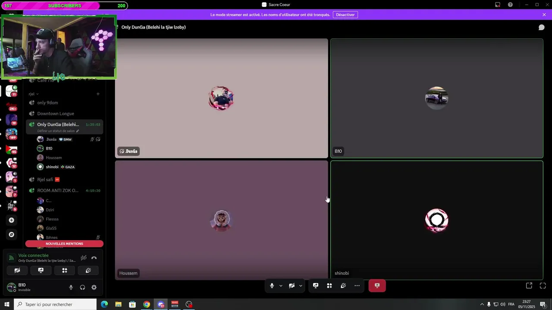Screen dimensions: 552x310
Task: Select Flessss in the ROOM ANTI ZOK list
Action: coord(69,219)
